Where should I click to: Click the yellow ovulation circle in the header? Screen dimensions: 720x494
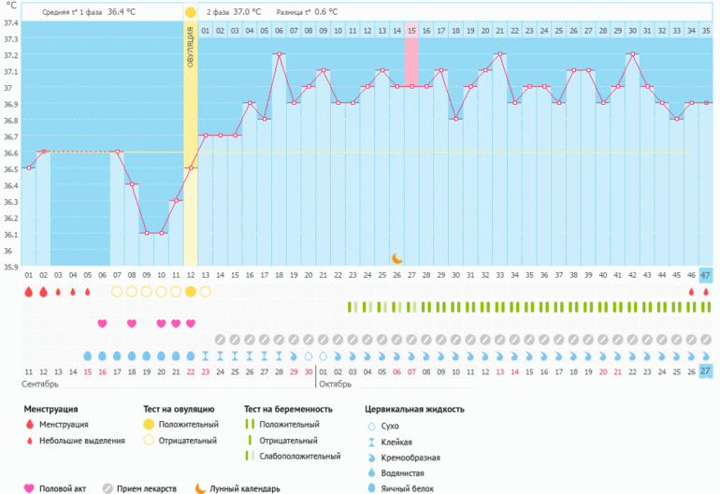[191, 12]
